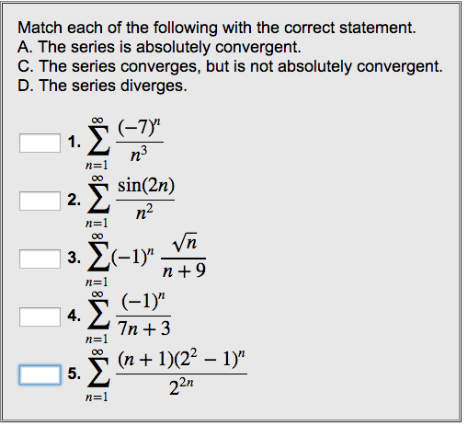Click option C converges but not absolutely text
The width and height of the screenshot is (468, 426).
pyautogui.click(x=230, y=66)
